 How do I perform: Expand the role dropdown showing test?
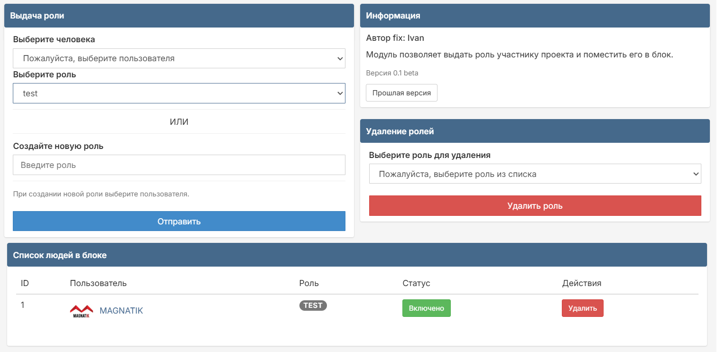(x=179, y=93)
